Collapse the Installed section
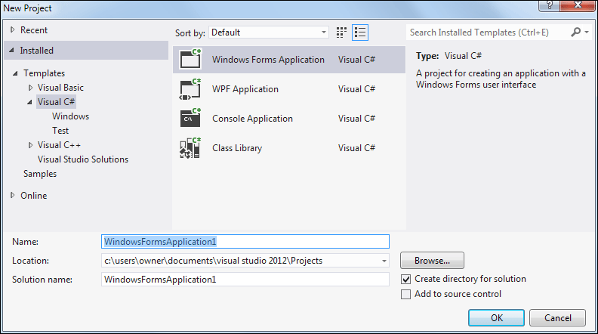 tap(12, 50)
